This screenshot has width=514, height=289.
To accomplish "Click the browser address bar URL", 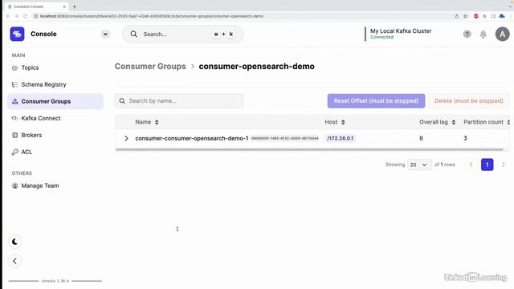I will point(152,16).
